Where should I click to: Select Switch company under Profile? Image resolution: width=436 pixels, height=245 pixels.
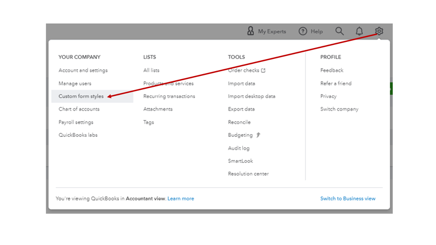[339, 109]
